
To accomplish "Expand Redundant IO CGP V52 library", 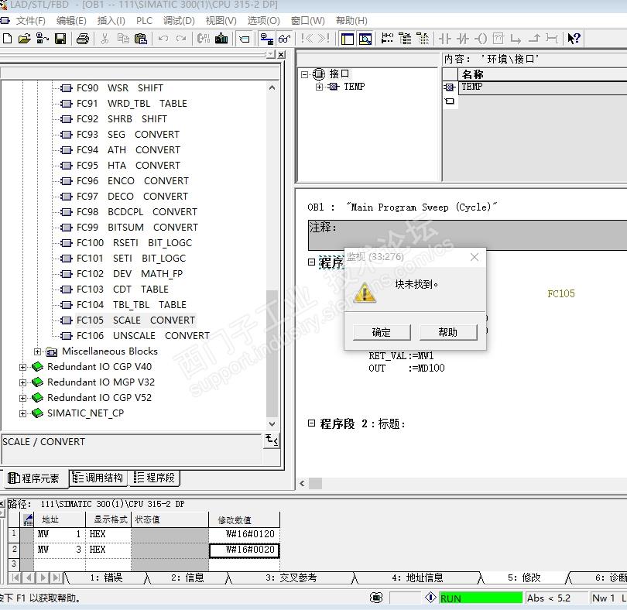I will tap(22, 399).
